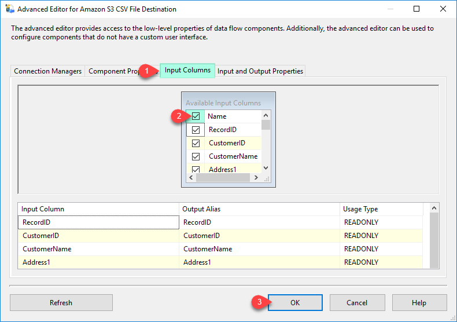Open Usage Type dropdown for RecordID row

(x=381, y=222)
